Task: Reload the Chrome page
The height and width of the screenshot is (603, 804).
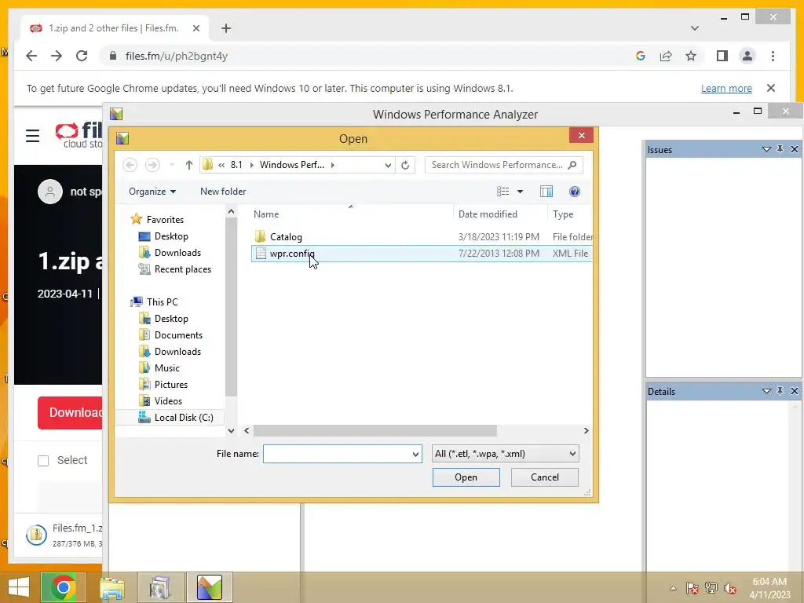Action: (82, 56)
